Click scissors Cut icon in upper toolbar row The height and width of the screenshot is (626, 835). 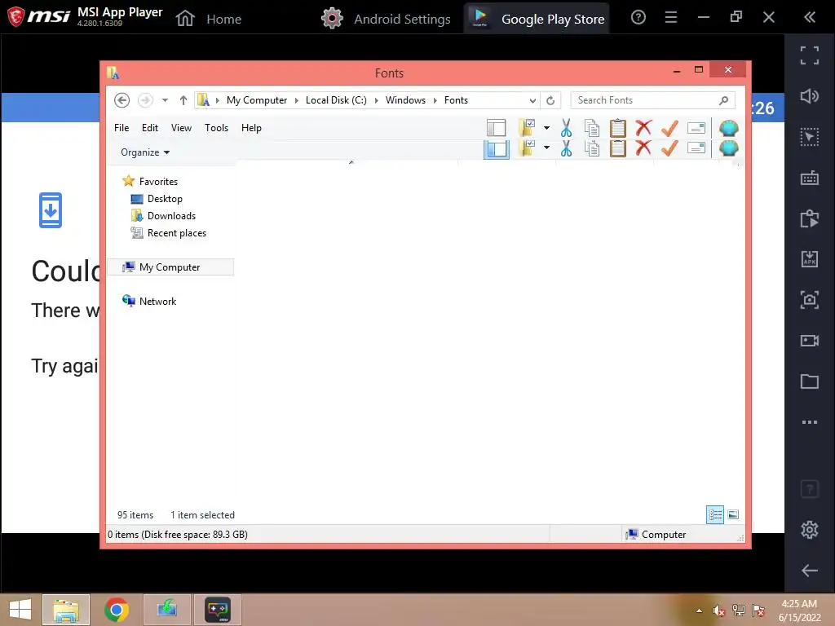[x=566, y=128]
